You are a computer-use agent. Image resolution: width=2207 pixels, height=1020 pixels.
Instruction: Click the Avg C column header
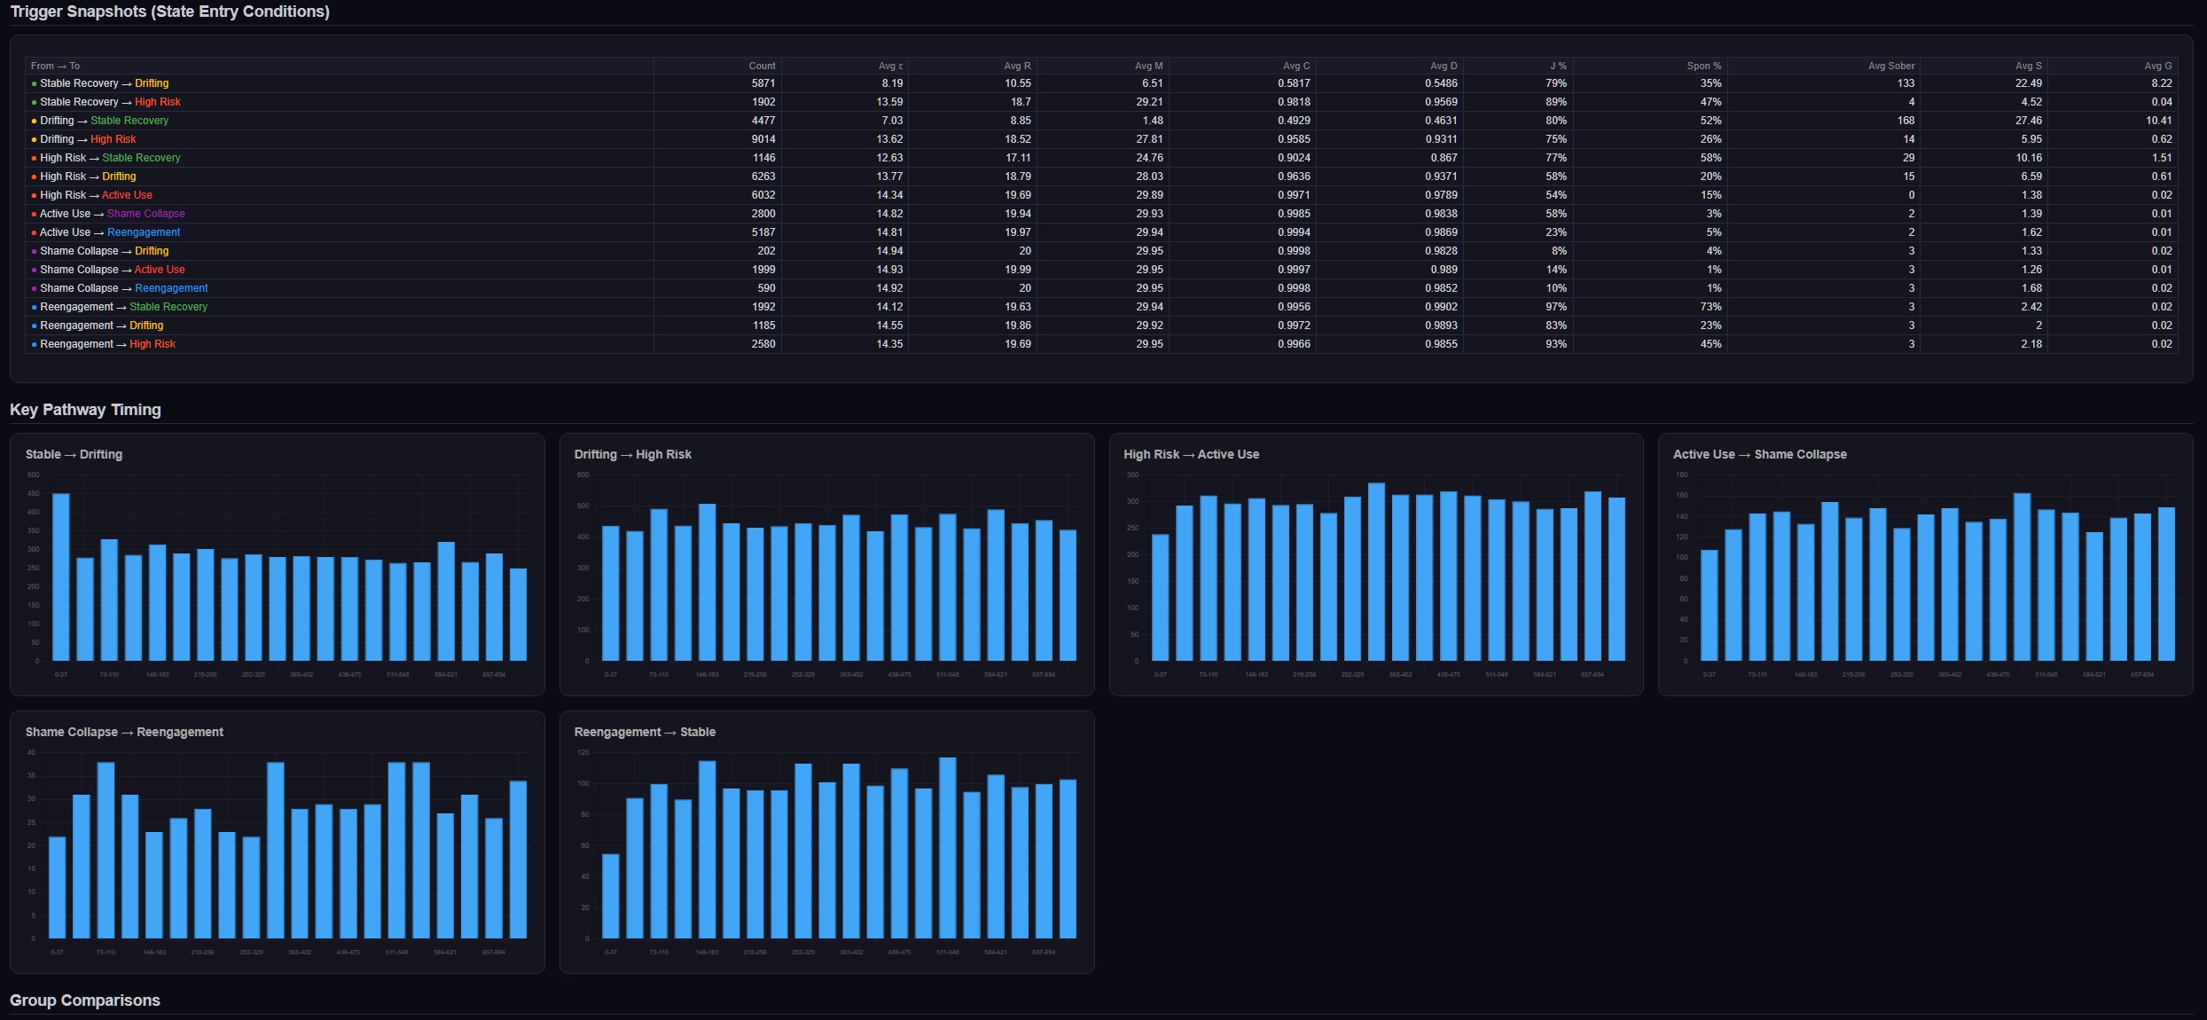1296,66
